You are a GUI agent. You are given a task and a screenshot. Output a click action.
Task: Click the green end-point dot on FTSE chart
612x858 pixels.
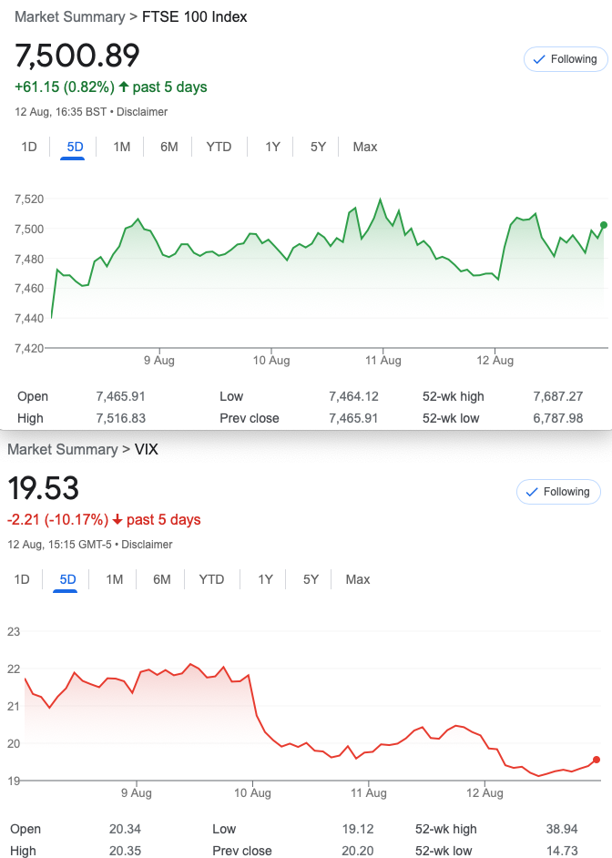tap(604, 225)
